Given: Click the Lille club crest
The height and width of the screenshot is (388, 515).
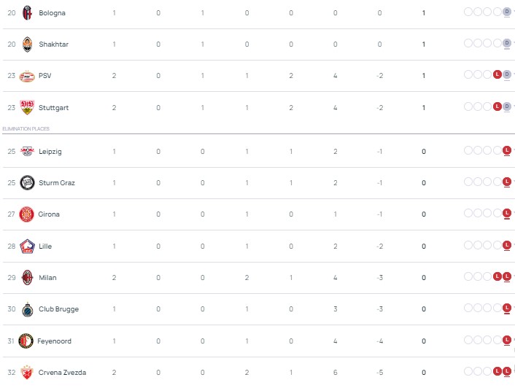Looking at the screenshot, I should pos(27,246).
